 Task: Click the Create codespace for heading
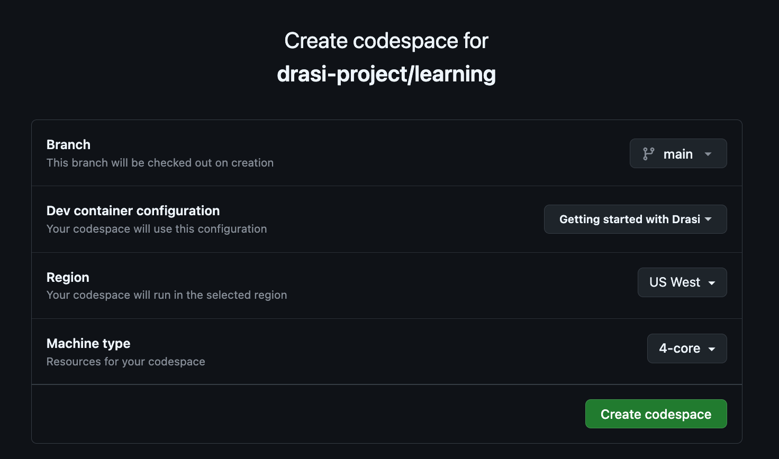point(386,40)
